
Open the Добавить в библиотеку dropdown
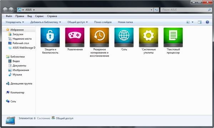click(46, 22)
